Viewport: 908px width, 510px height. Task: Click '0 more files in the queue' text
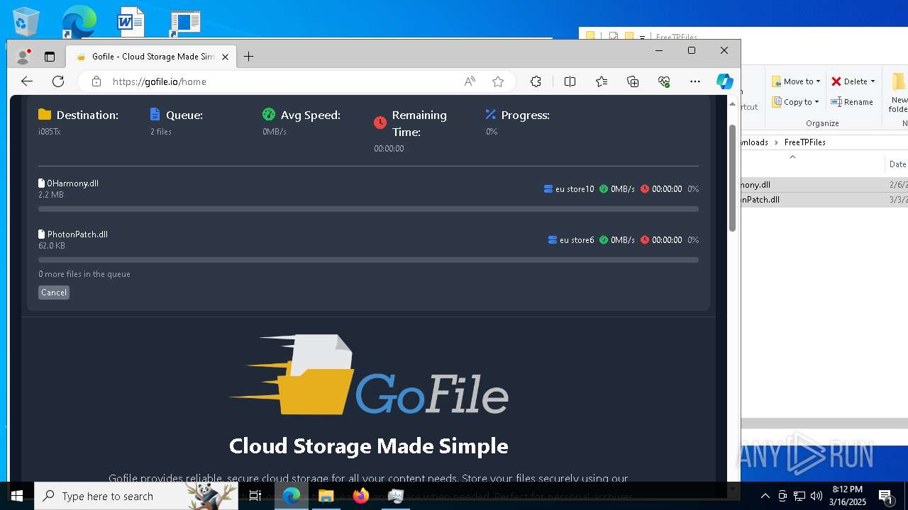click(x=84, y=274)
